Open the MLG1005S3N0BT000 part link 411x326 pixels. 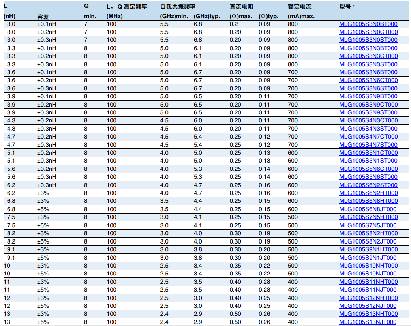pyautogui.click(x=368, y=24)
